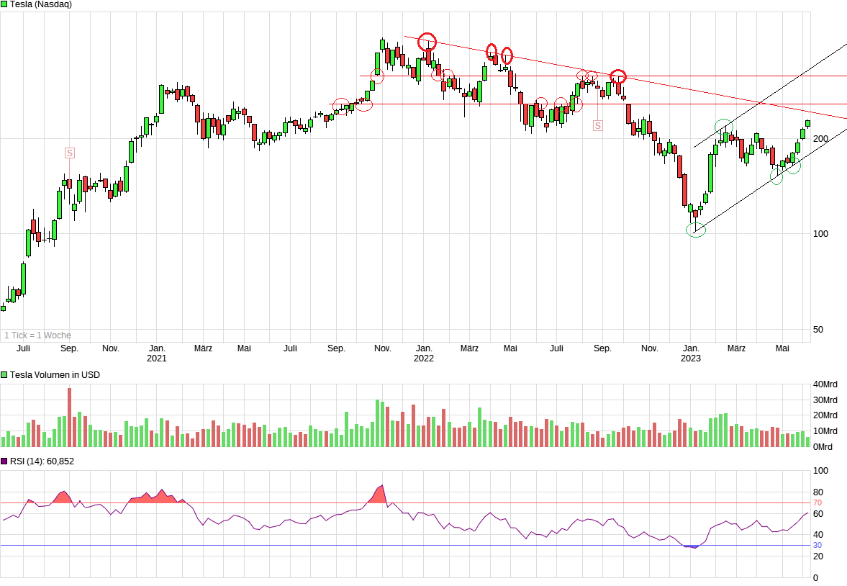Click the 20Mrd volume axis label
Screen dimensions: 847x586
[825, 415]
